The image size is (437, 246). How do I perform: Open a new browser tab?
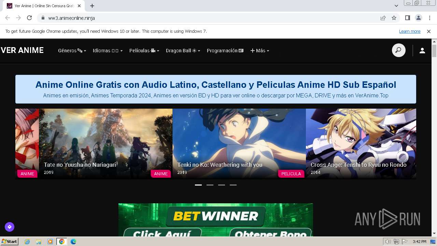pyautogui.click(x=92, y=6)
